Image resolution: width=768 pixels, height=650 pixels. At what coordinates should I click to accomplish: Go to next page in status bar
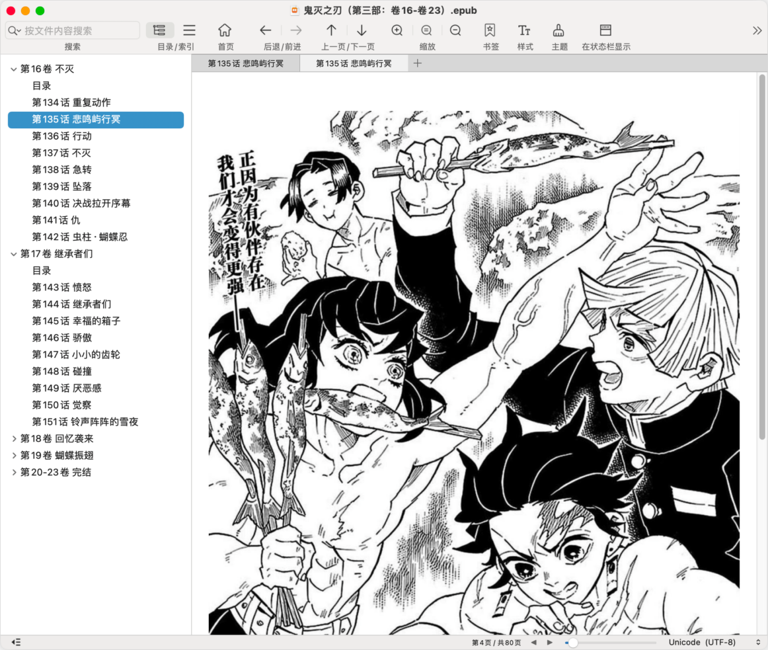[549, 642]
